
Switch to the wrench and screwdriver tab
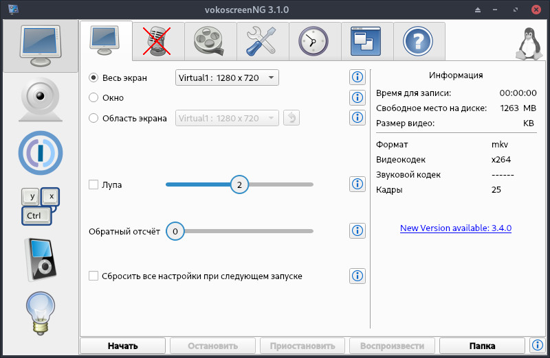click(263, 42)
